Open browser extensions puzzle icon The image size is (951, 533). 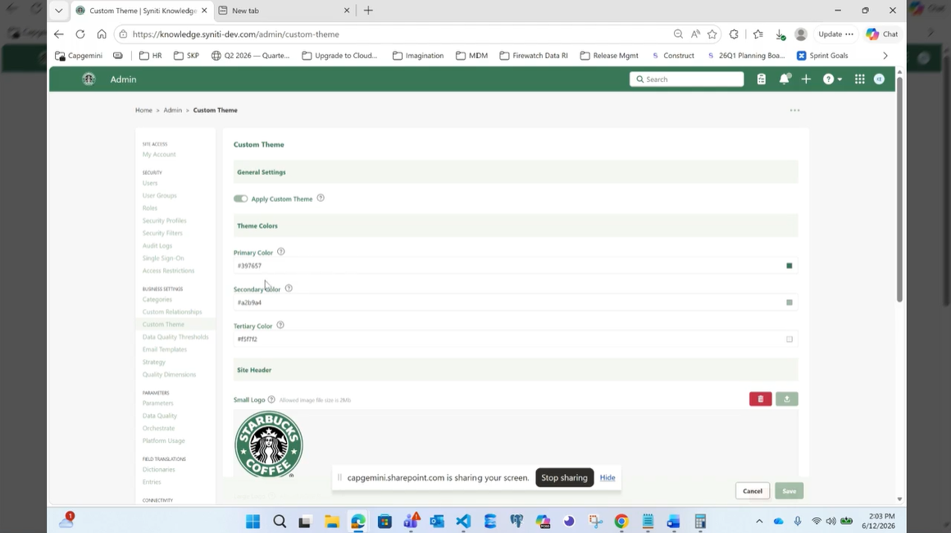pyautogui.click(x=734, y=34)
